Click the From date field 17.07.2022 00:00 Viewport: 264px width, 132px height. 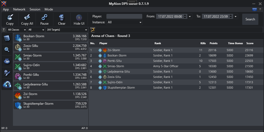tap(170, 17)
